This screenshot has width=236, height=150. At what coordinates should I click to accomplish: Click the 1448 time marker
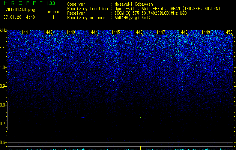(x=183, y=32)
